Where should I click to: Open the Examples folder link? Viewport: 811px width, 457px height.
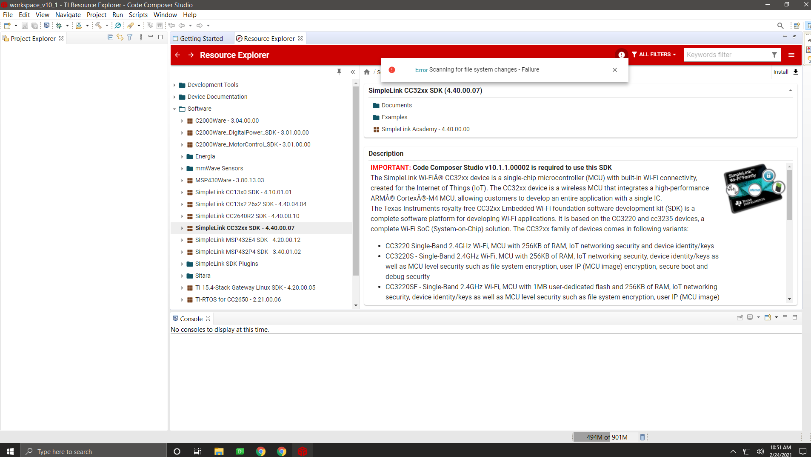pos(394,117)
